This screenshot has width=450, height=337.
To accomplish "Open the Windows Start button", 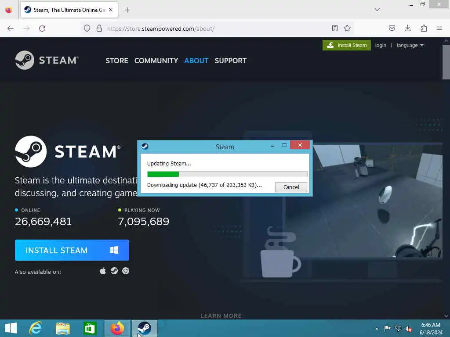I will point(11,328).
